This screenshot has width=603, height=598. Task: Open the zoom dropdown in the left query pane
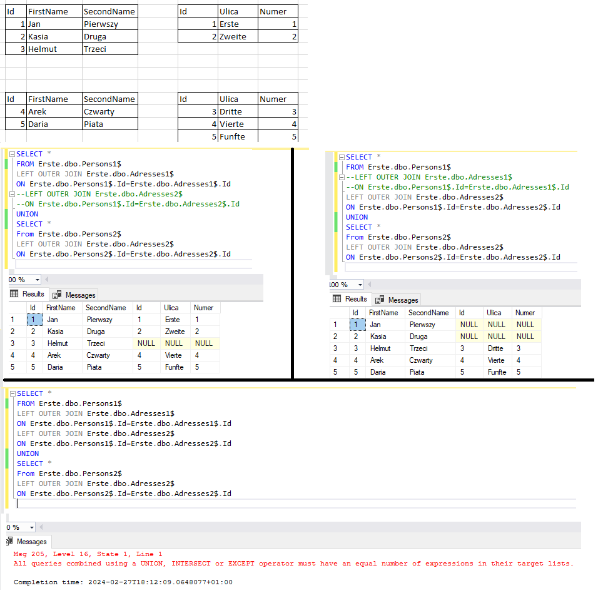tap(38, 280)
